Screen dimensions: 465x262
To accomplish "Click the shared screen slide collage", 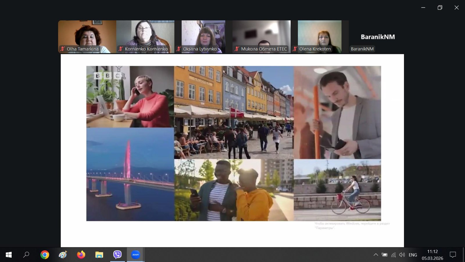I will click(233, 143).
